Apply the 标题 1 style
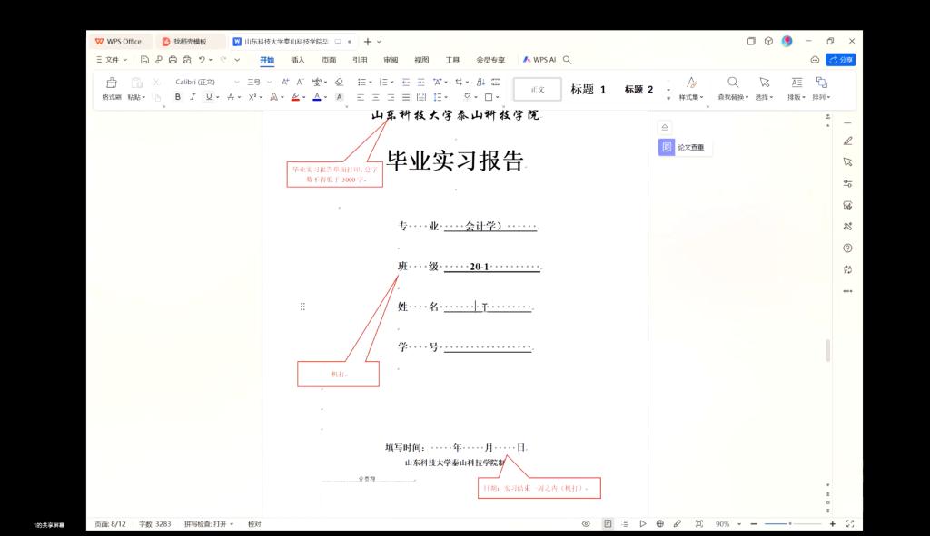The height and width of the screenshot is (536, 930). [x=588, y=90]
